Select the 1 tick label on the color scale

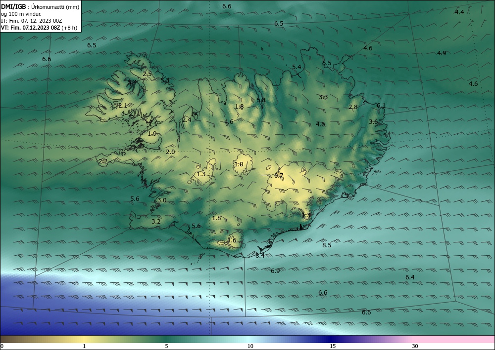pyautogui.click(x=84, y=346)
